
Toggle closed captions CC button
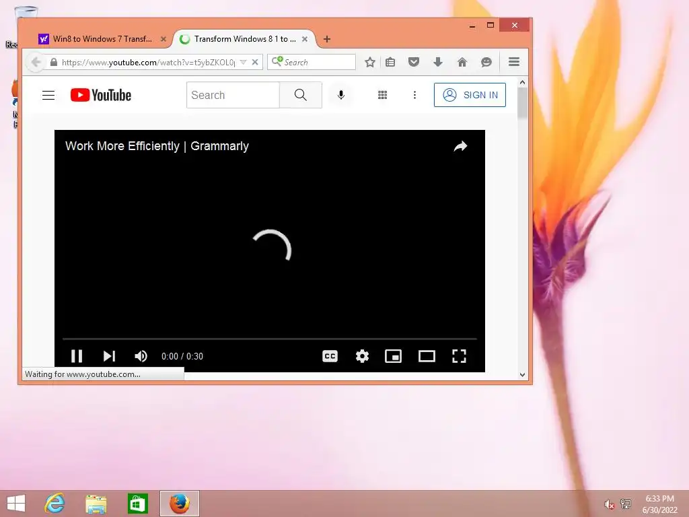pos(330,356)
